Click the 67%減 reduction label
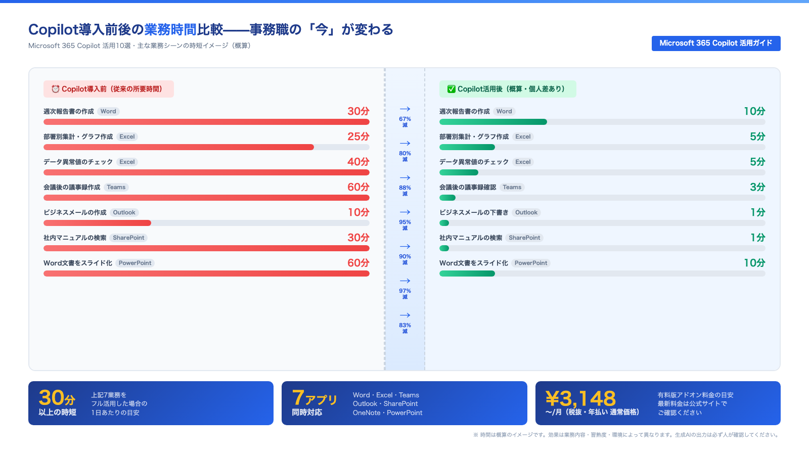This screenshot has height=455, width=809. pyautogui.click(x=405, y=122)
